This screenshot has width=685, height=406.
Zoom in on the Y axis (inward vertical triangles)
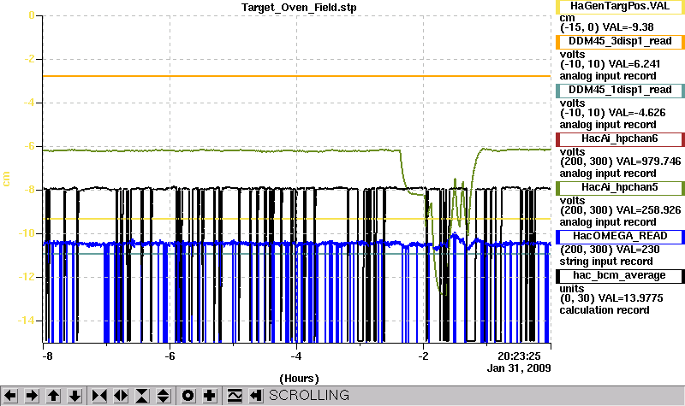coord(142,396)
